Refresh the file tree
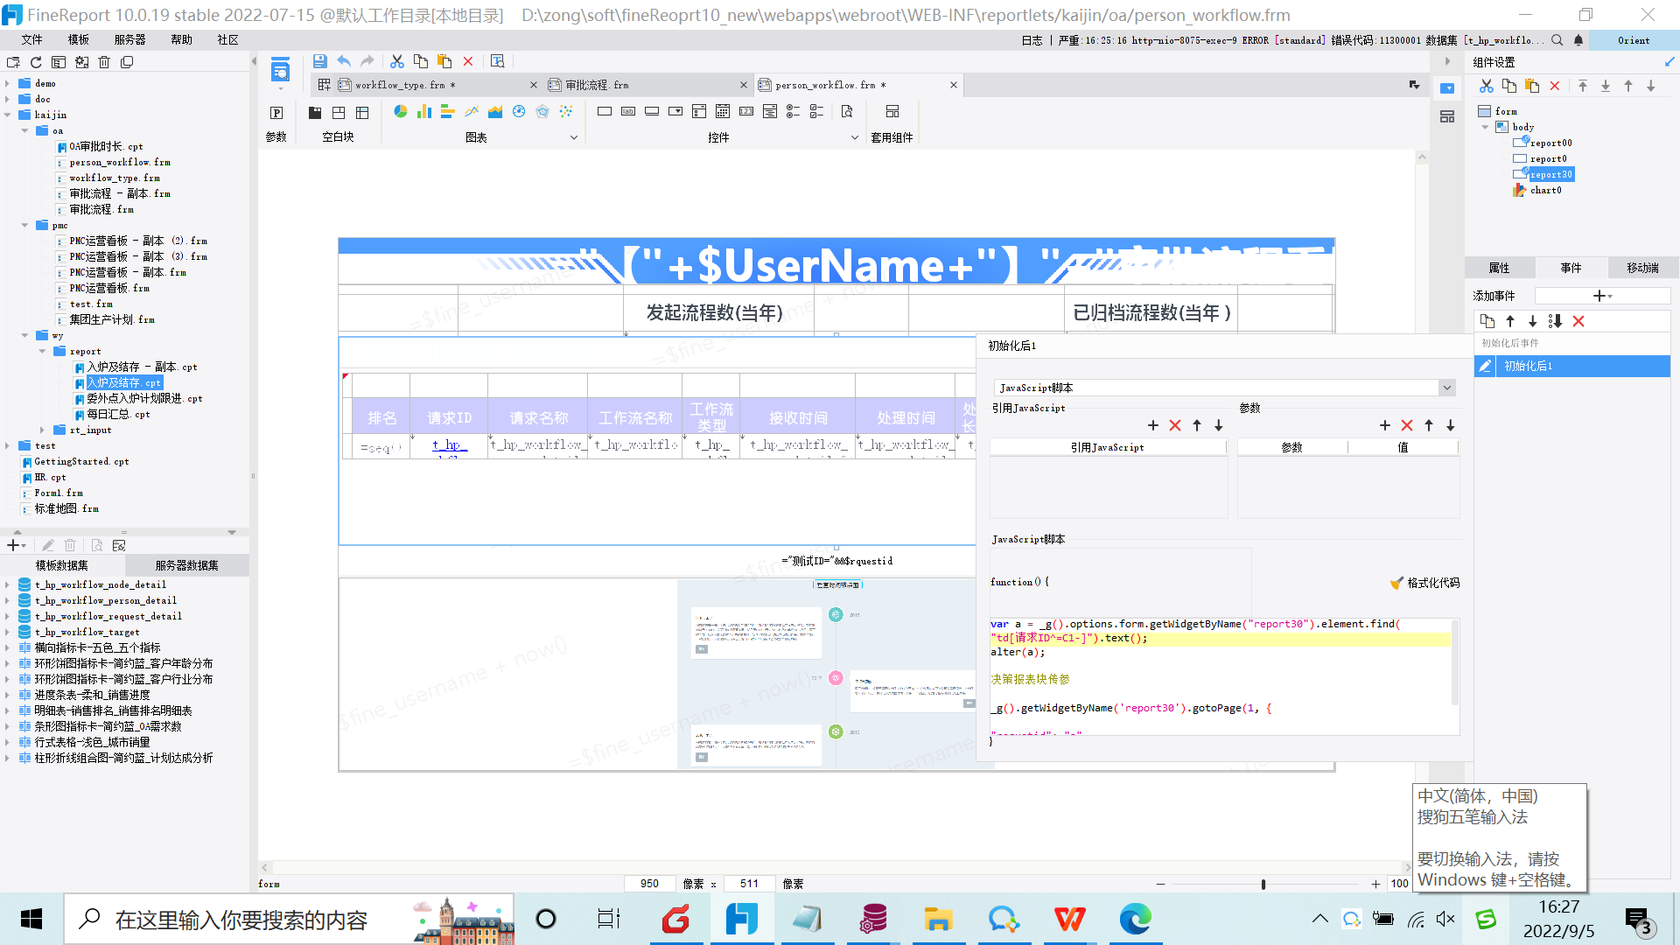This screenshot has height=945, width=1680. [36, 62]
